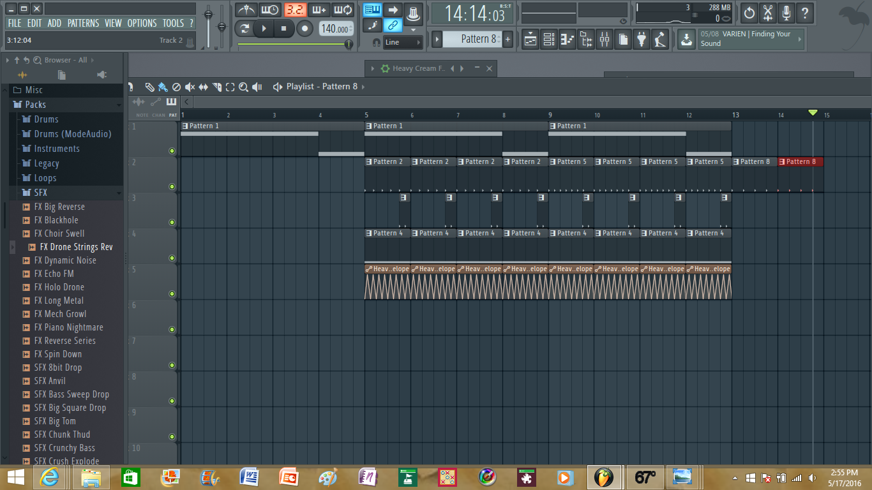Collapse the SFX folder arrow
872x490 pixels.
[119, 193]
